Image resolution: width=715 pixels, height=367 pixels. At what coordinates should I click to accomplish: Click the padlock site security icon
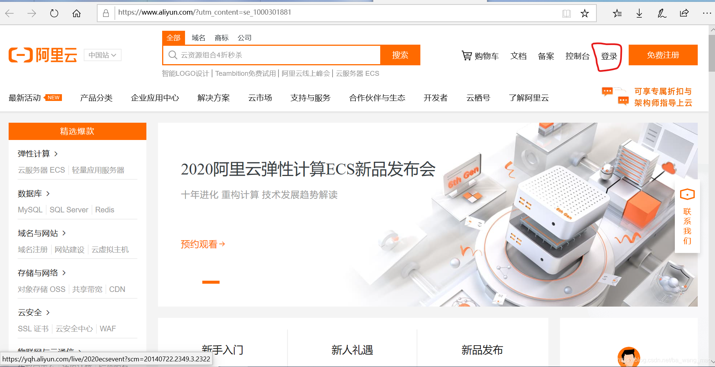click(x=106, y=14)
